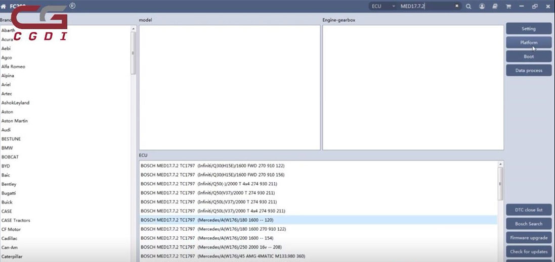Image resolution: width=555 pixels, height=262 pixels.
Task: Open the DTC close list
Action: (x=529, y=209)
